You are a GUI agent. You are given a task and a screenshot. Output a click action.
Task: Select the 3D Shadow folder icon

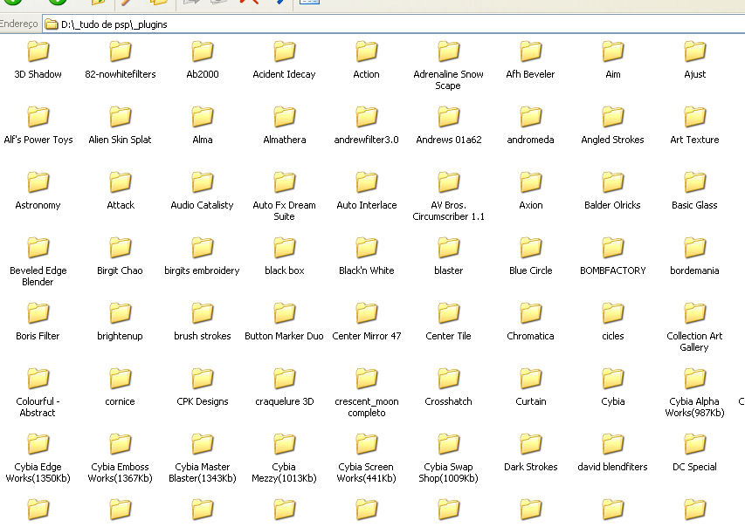(38, 51)
